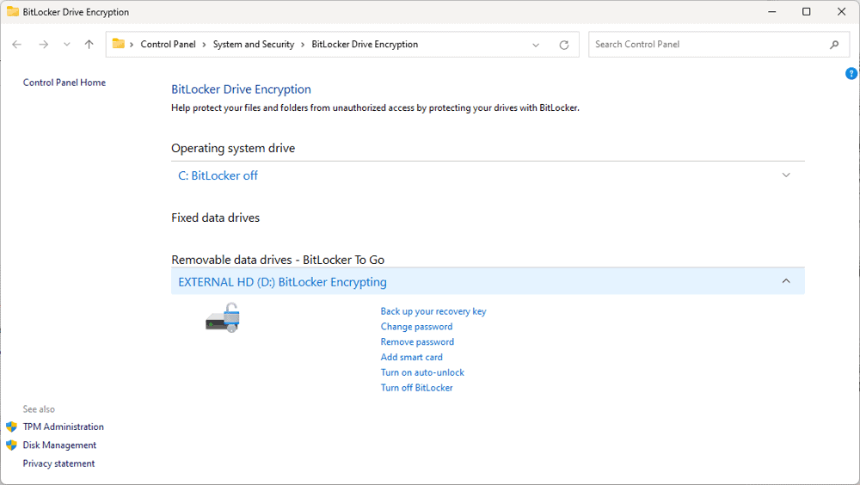Click the magnifier search icon
Screen dimensions: 860x485
(834, 45)
